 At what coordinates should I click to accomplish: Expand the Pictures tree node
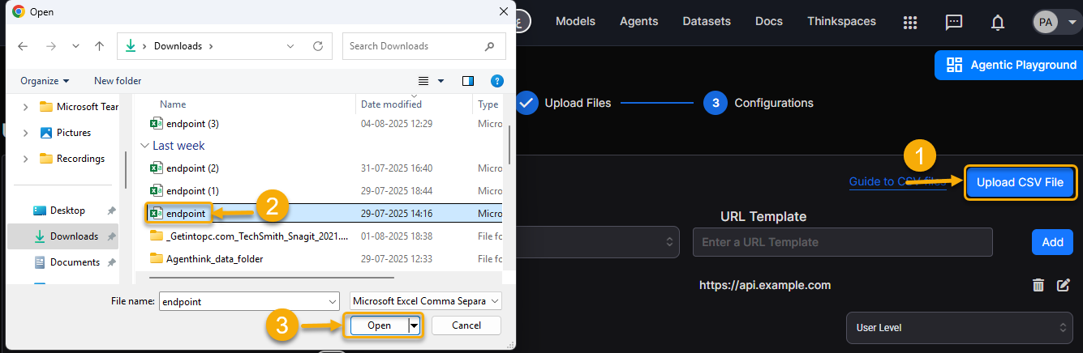(x=26, y=133)
